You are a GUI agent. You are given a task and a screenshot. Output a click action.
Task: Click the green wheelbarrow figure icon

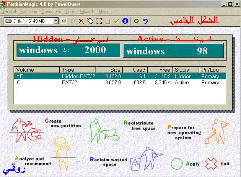[104, 131]
